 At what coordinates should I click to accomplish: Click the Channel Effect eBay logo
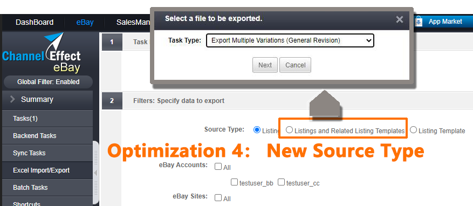coord(42,53)
